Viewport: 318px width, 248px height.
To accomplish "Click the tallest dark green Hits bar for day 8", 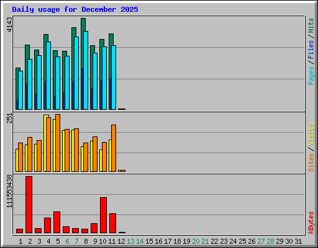I will click(83, 25).
